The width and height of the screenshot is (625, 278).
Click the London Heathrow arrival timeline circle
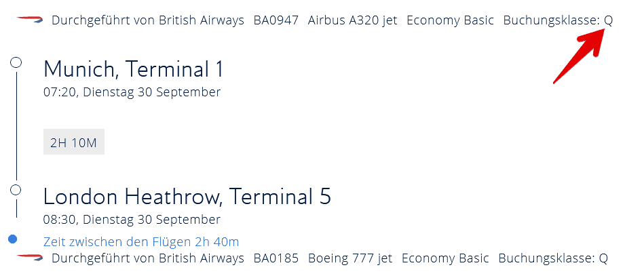coord(16,190)
